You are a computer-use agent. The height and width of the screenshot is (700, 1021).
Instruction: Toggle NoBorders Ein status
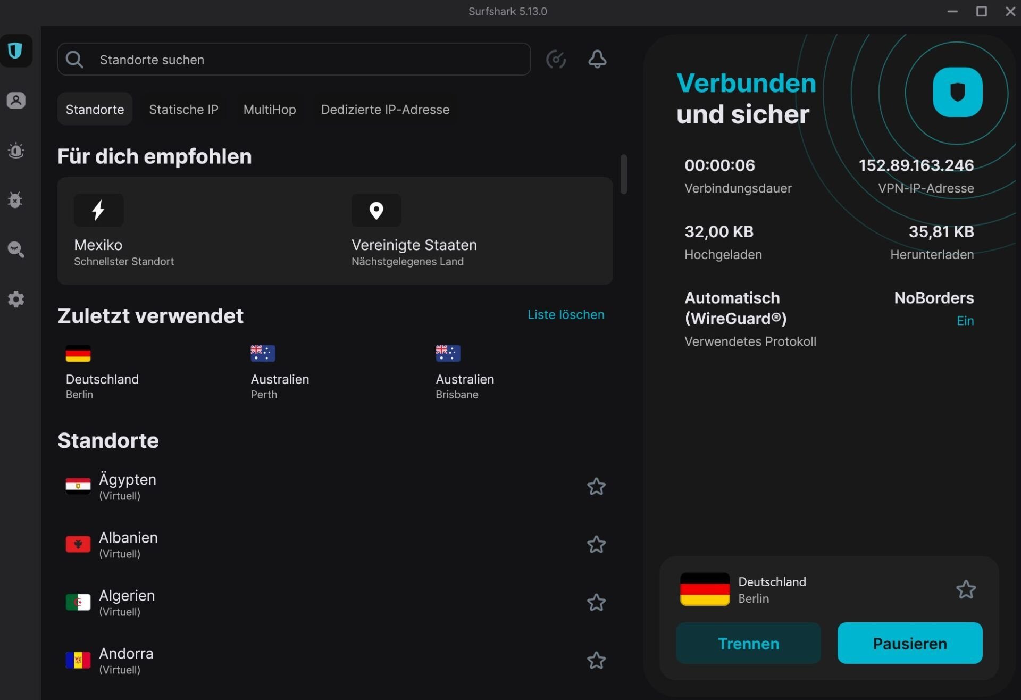tap(965, 321)
